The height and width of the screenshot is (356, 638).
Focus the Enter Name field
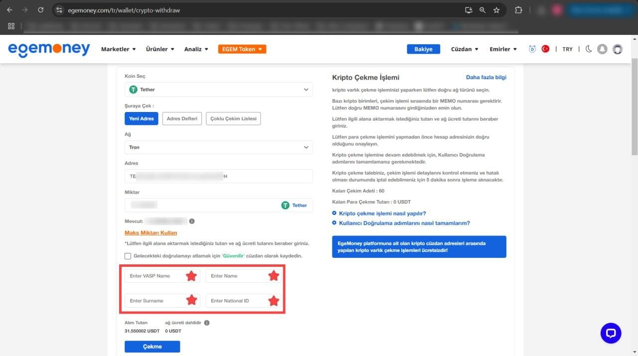pos(244,276)
